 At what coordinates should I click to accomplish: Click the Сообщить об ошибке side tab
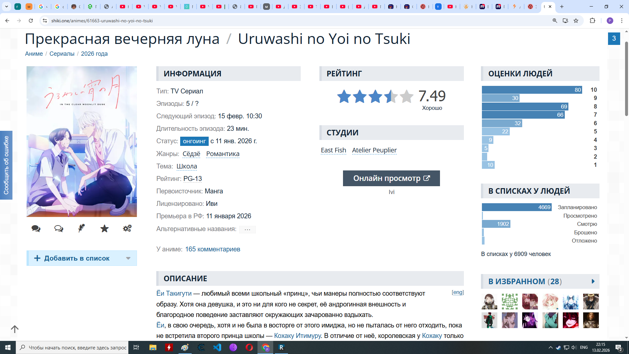(x=6, y=165)
